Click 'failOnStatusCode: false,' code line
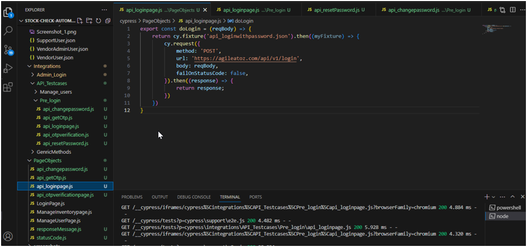 [x=212, y=73]
